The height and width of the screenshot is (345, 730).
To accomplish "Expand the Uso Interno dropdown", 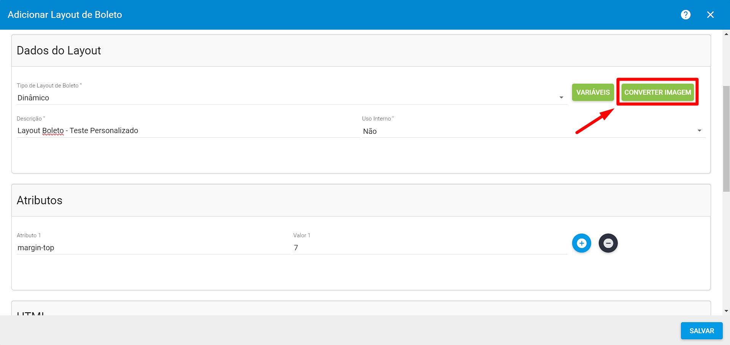I will coord(534,131).
